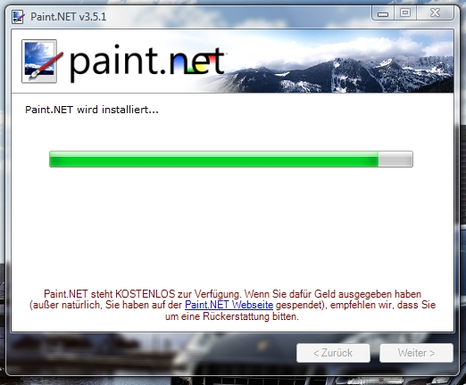Click the "Paint.NET wird installiert..." status text
466x385 pixels.
[x=92, y=110]
